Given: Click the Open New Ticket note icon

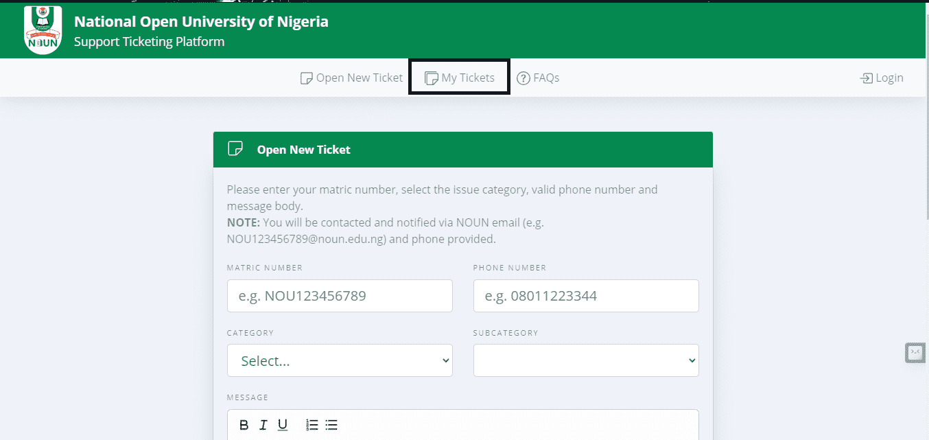Looking at the screenshot, I should tap(307, 78).
